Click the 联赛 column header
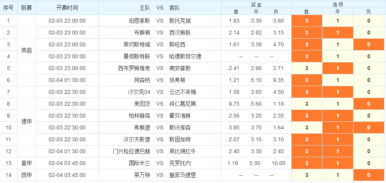Image resolution: width=386 pixels, height=183 pixels. [x=26, y=8]
